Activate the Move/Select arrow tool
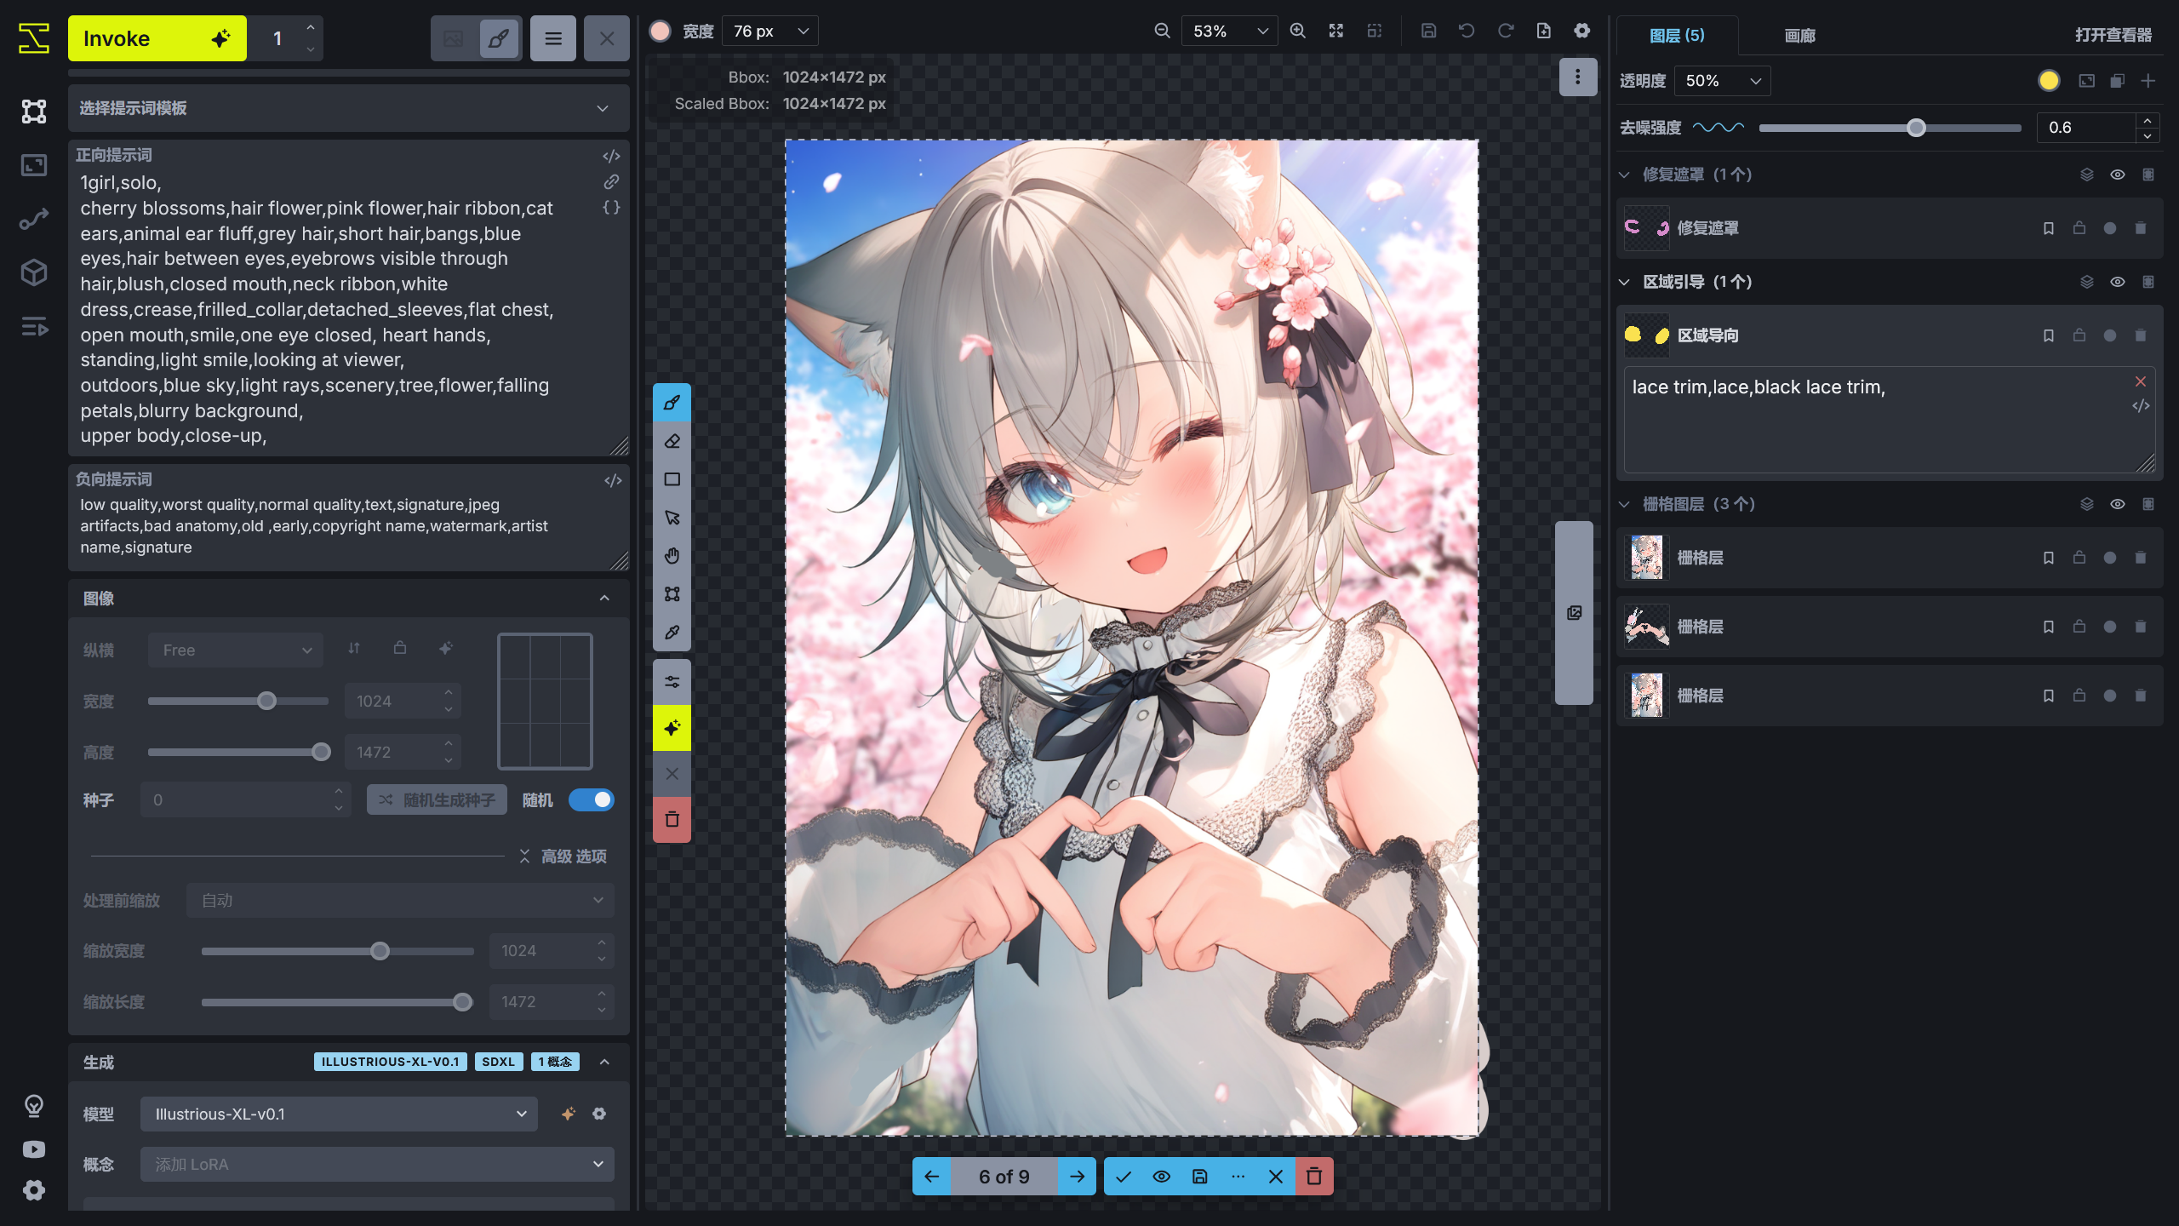This screenshot has width=2179, height=1226. pyautogui.click(x=672, y=516)
